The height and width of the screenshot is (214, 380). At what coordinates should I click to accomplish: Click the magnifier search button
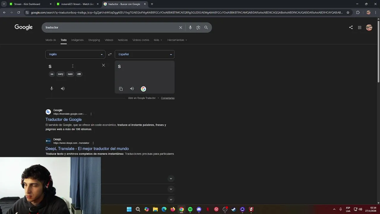(206, 27)
